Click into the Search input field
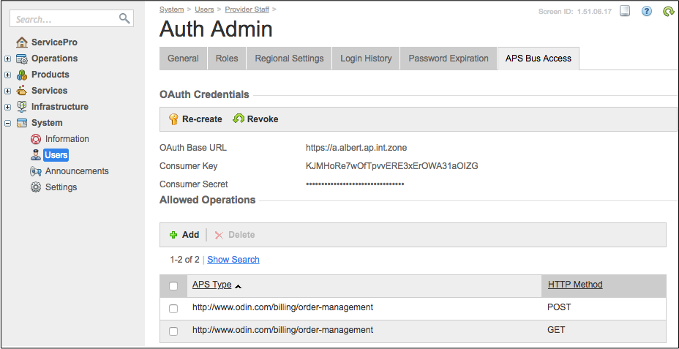This screenshot has height=349, width=679. click(x=64, y=19)
